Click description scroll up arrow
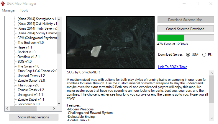Viewport: 218px width, 124px height. coord(212,73)
